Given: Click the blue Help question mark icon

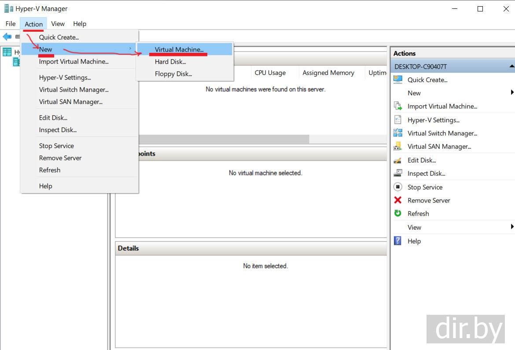Looking at the screenshot, I should pyautogui.click(x=398, y=241).
